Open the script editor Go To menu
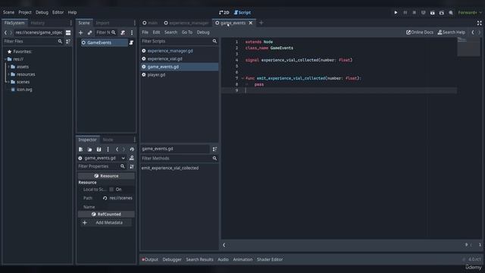Image resolution: width=485 pixels, height=273 pixels. click(x=187, y=32)
